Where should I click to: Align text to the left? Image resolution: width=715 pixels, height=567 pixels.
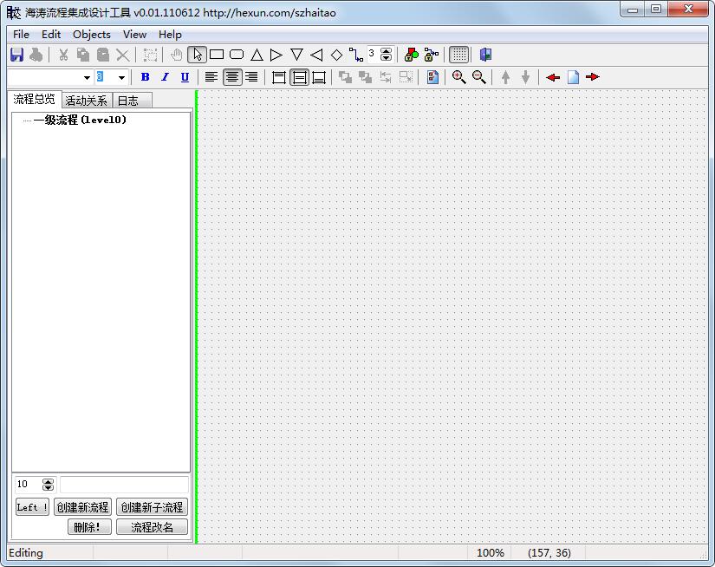tap(211, 77)
